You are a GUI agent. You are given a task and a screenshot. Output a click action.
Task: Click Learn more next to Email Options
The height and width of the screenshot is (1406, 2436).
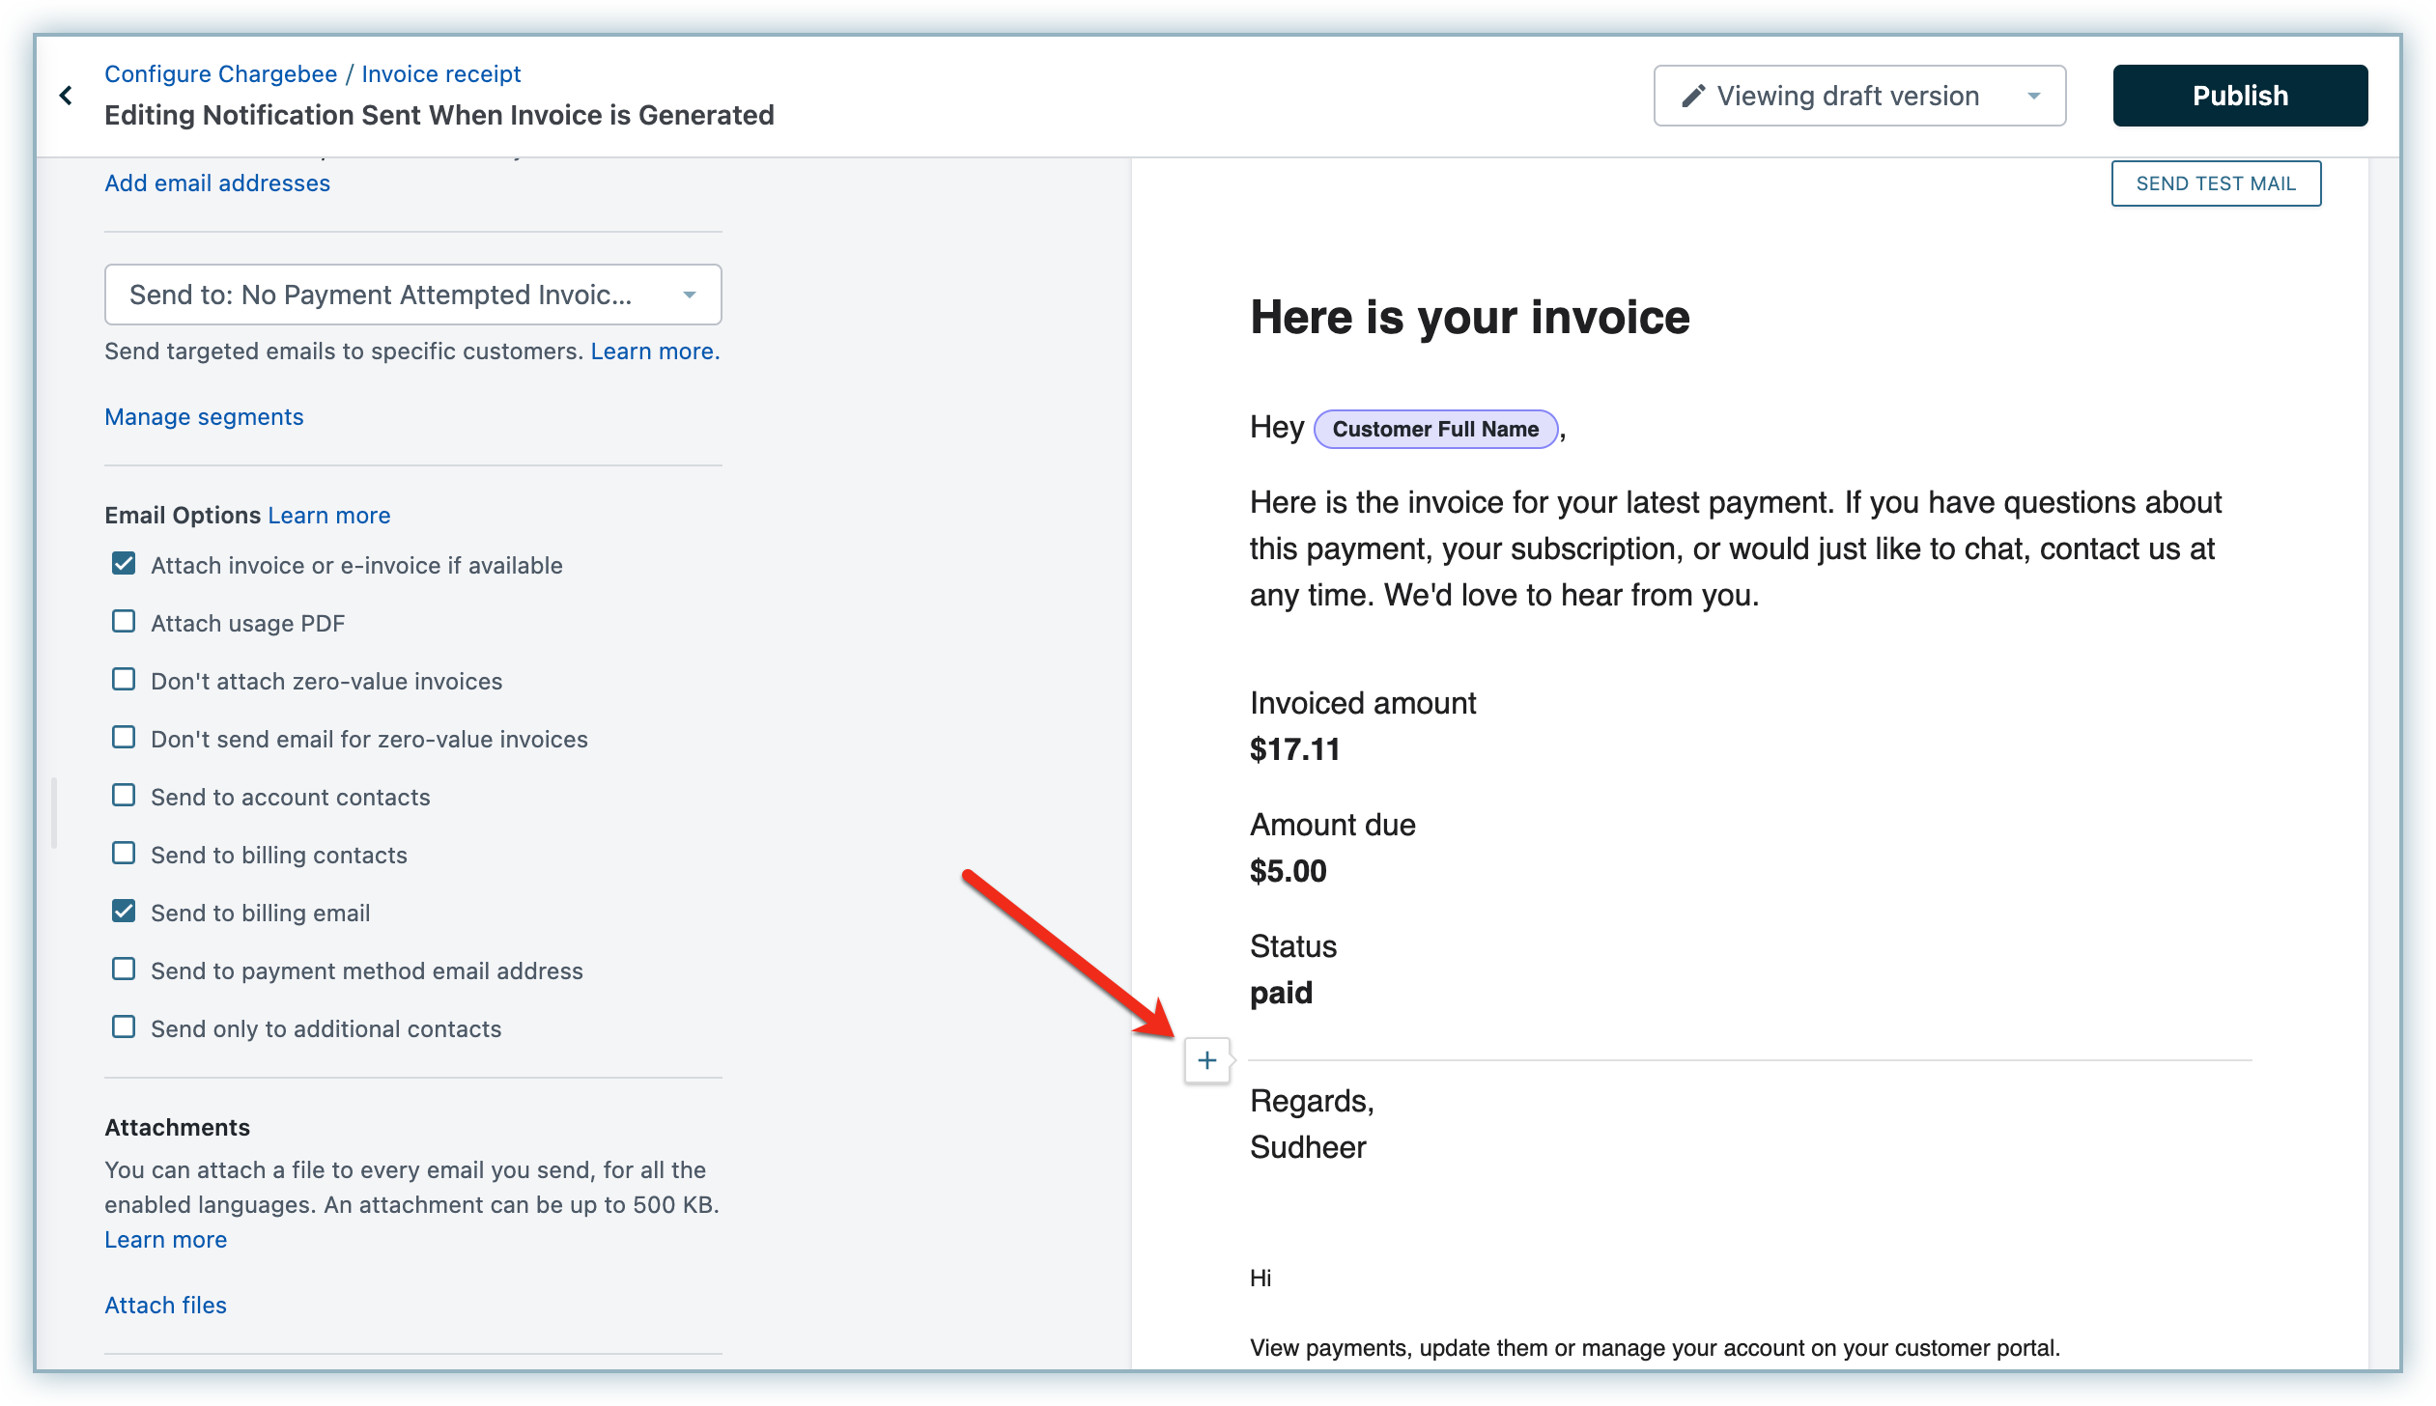click(x=328, y=516)
